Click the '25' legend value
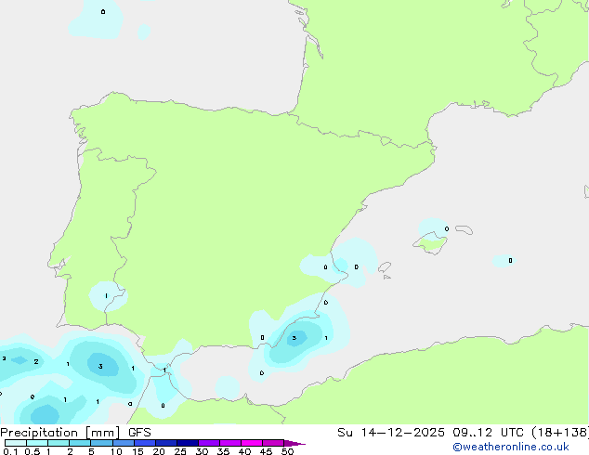Viewport: 589px width, 455px height. tap(180, 451)
